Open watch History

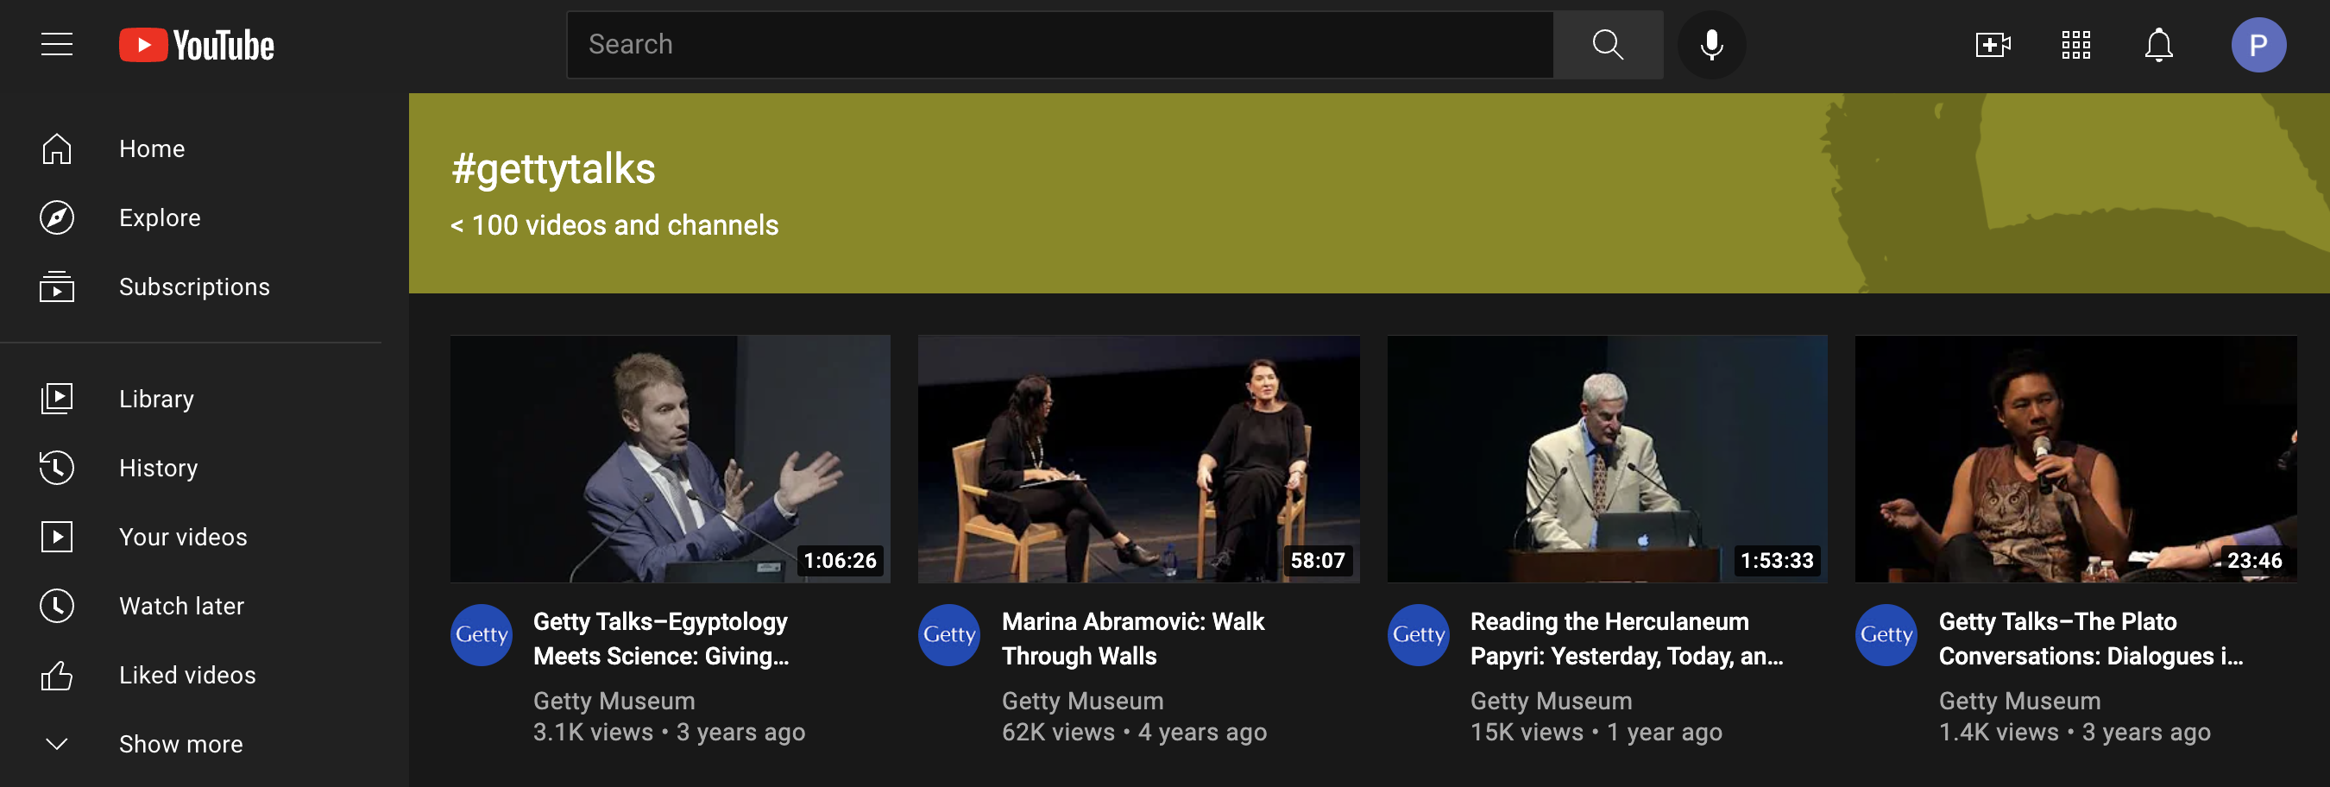(x=157, y=468)
